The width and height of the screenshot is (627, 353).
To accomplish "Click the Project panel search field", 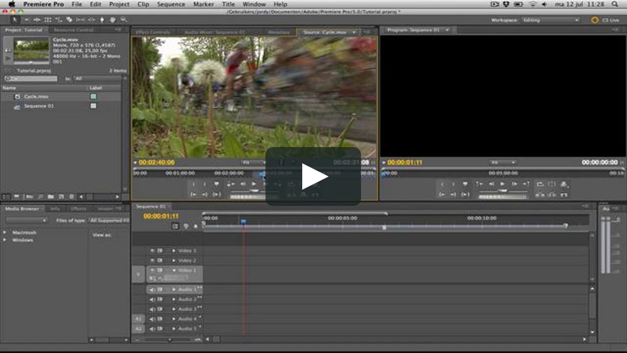I will (31, 78).
